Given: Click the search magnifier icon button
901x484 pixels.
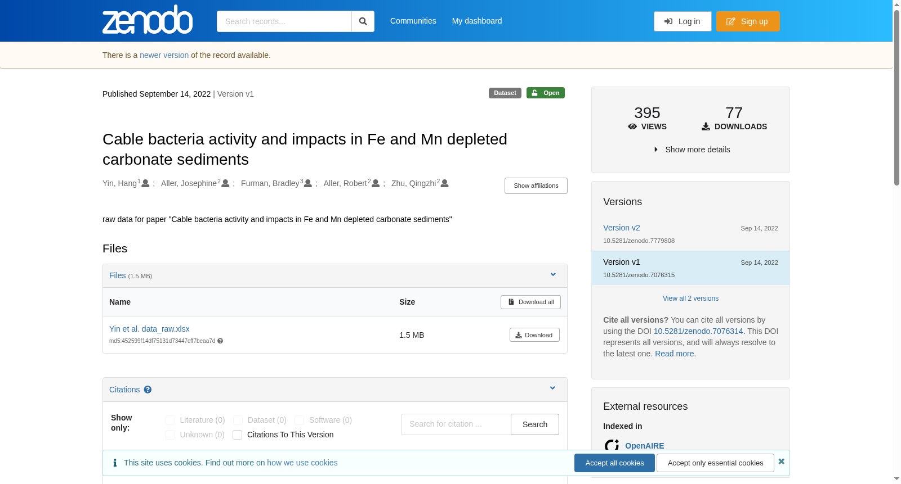Looking at the screenshot, I should point(363,21).
